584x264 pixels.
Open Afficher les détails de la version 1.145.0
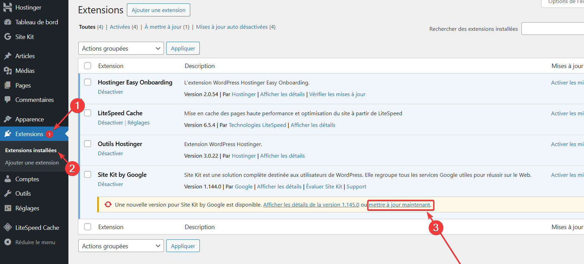point(311,205)
